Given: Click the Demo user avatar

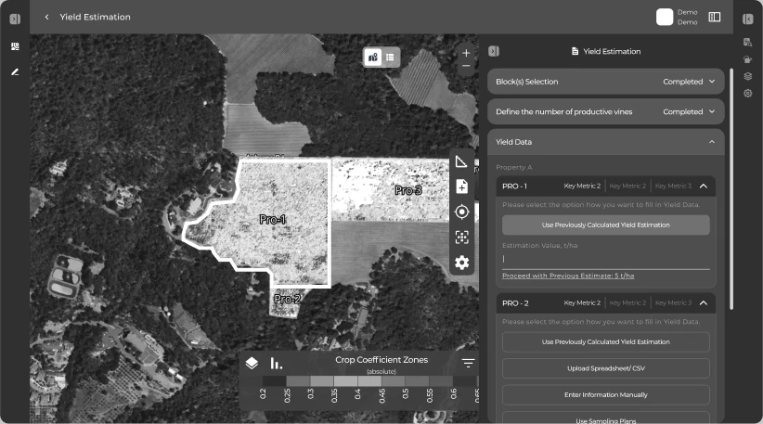Looking at the screenshot, I should coord(665,17).
